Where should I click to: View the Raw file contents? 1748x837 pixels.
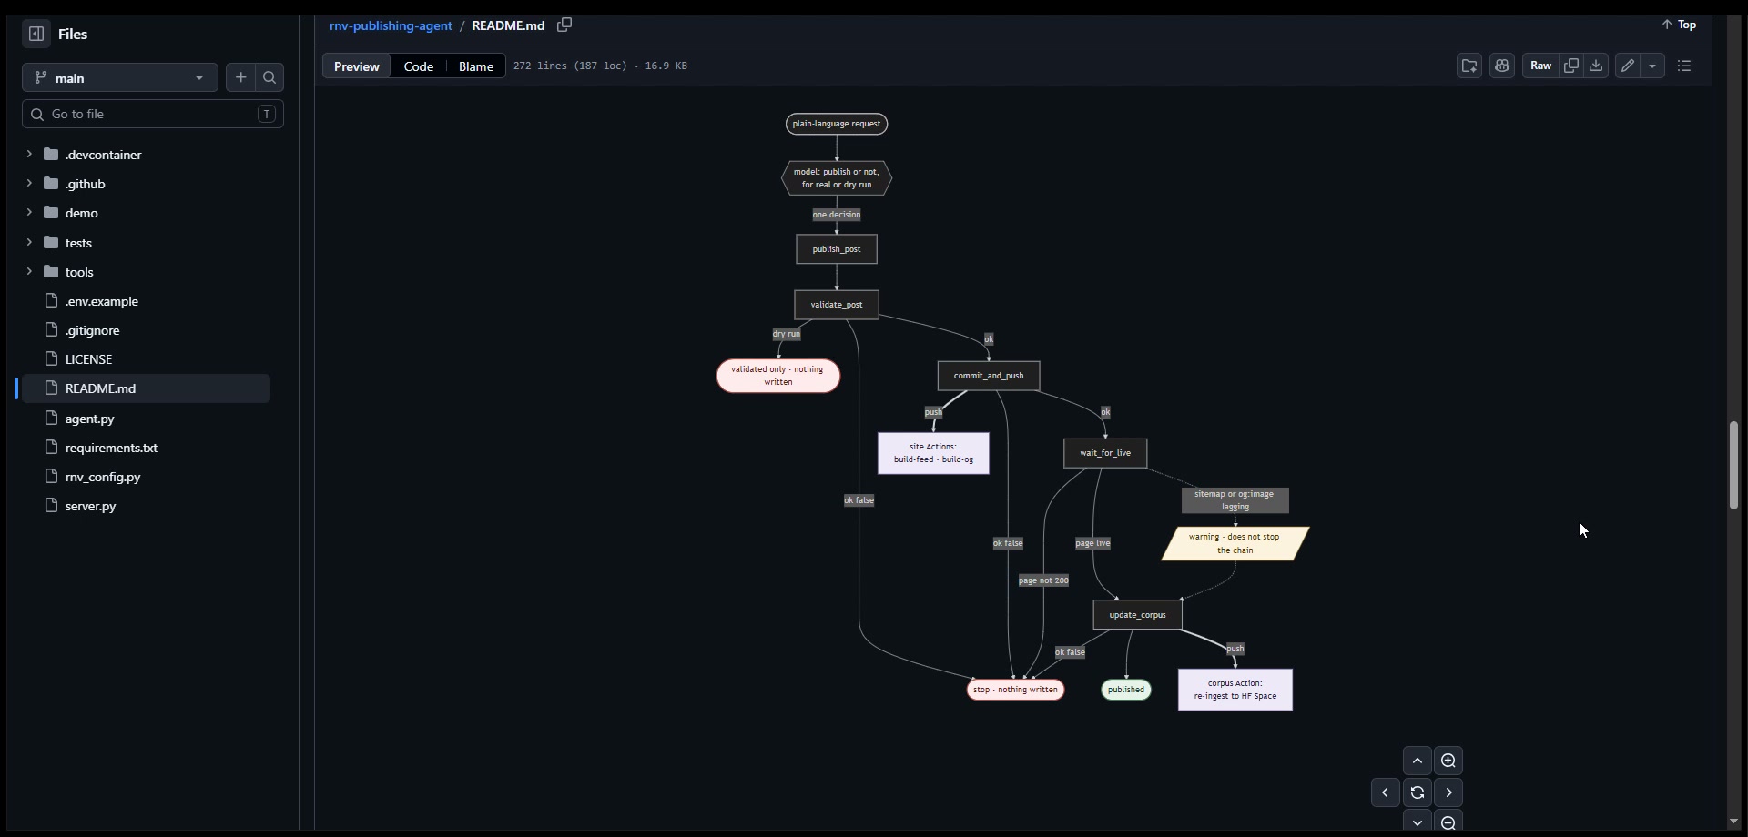pyautogui.click(x=1540, y=66)
